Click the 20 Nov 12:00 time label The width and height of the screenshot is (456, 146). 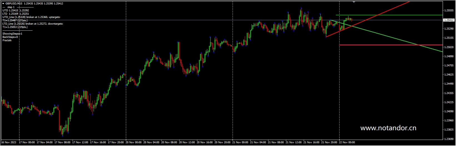(x=187, y=142)
